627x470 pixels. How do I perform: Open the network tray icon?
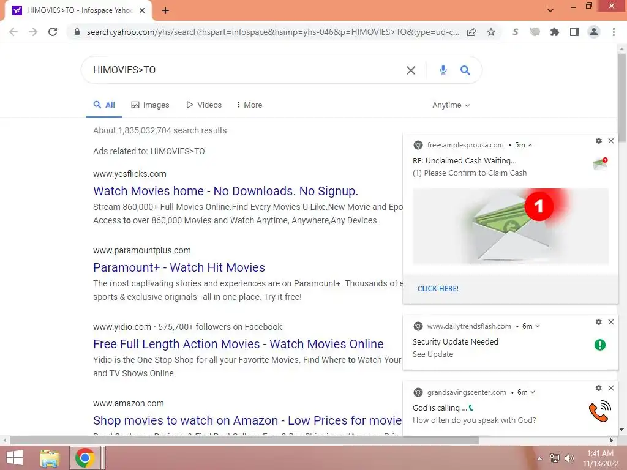pyautogui.click(x=555, y=458)
